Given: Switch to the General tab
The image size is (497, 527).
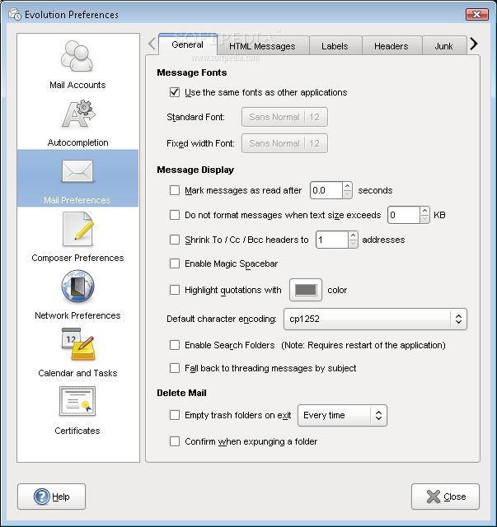Looking at the screenshot, I should coord(187,44).
